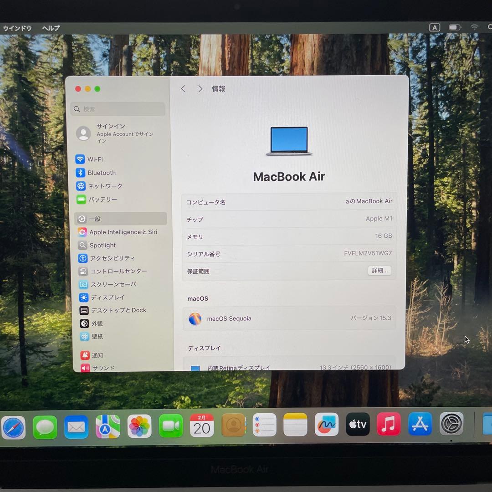
Task: Check battery status in the menu bar
Action: (454, 27)
